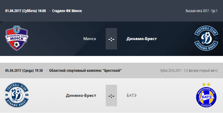Open the Минск team name link
Image resolution: width=223 pixels, height=113 pixels.
[x=90, y=39]
